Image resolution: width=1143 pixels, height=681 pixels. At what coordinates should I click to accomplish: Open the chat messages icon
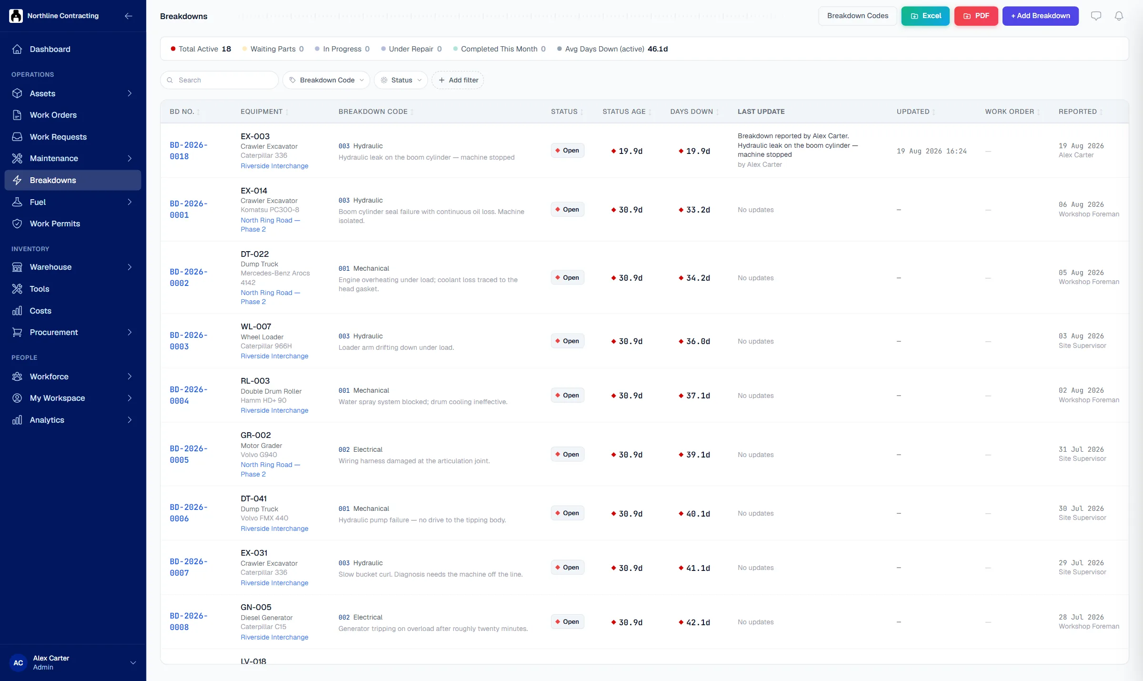pos(1096,16)
